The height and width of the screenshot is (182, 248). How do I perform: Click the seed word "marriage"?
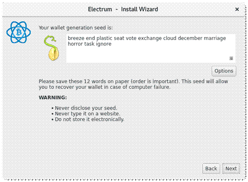(x=215, y=39)
